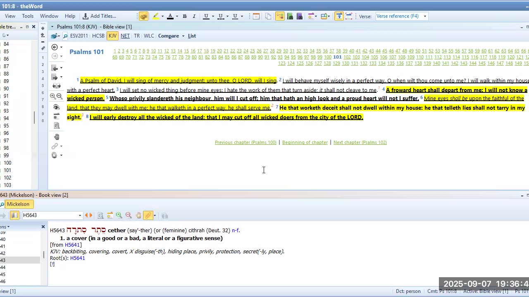The width and height of the screenshot is (529, 297).
Task: Follow the Beginning of chapter link
Action: click(305, 142)
